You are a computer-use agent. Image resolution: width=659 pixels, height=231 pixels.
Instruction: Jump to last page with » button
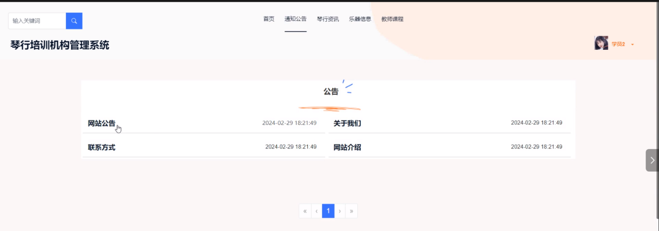tap(351, 211)
